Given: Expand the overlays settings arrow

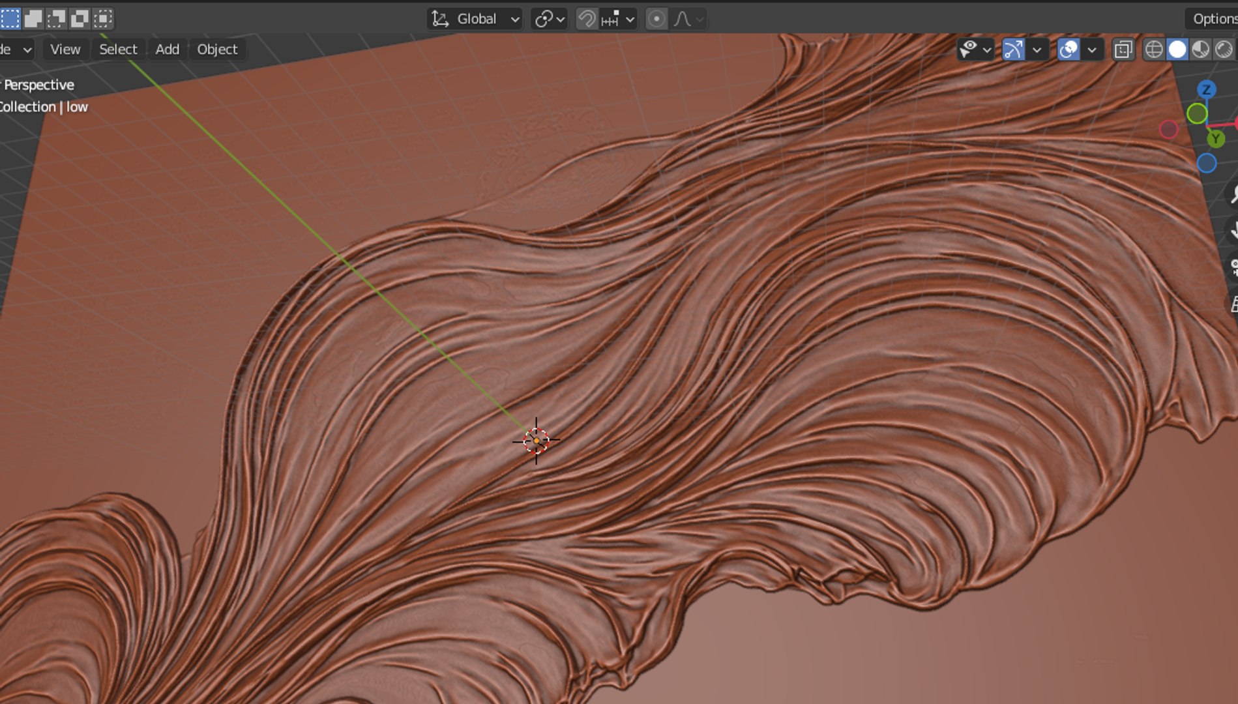Looking at the screenshot, I should [x=1092, y=50].
